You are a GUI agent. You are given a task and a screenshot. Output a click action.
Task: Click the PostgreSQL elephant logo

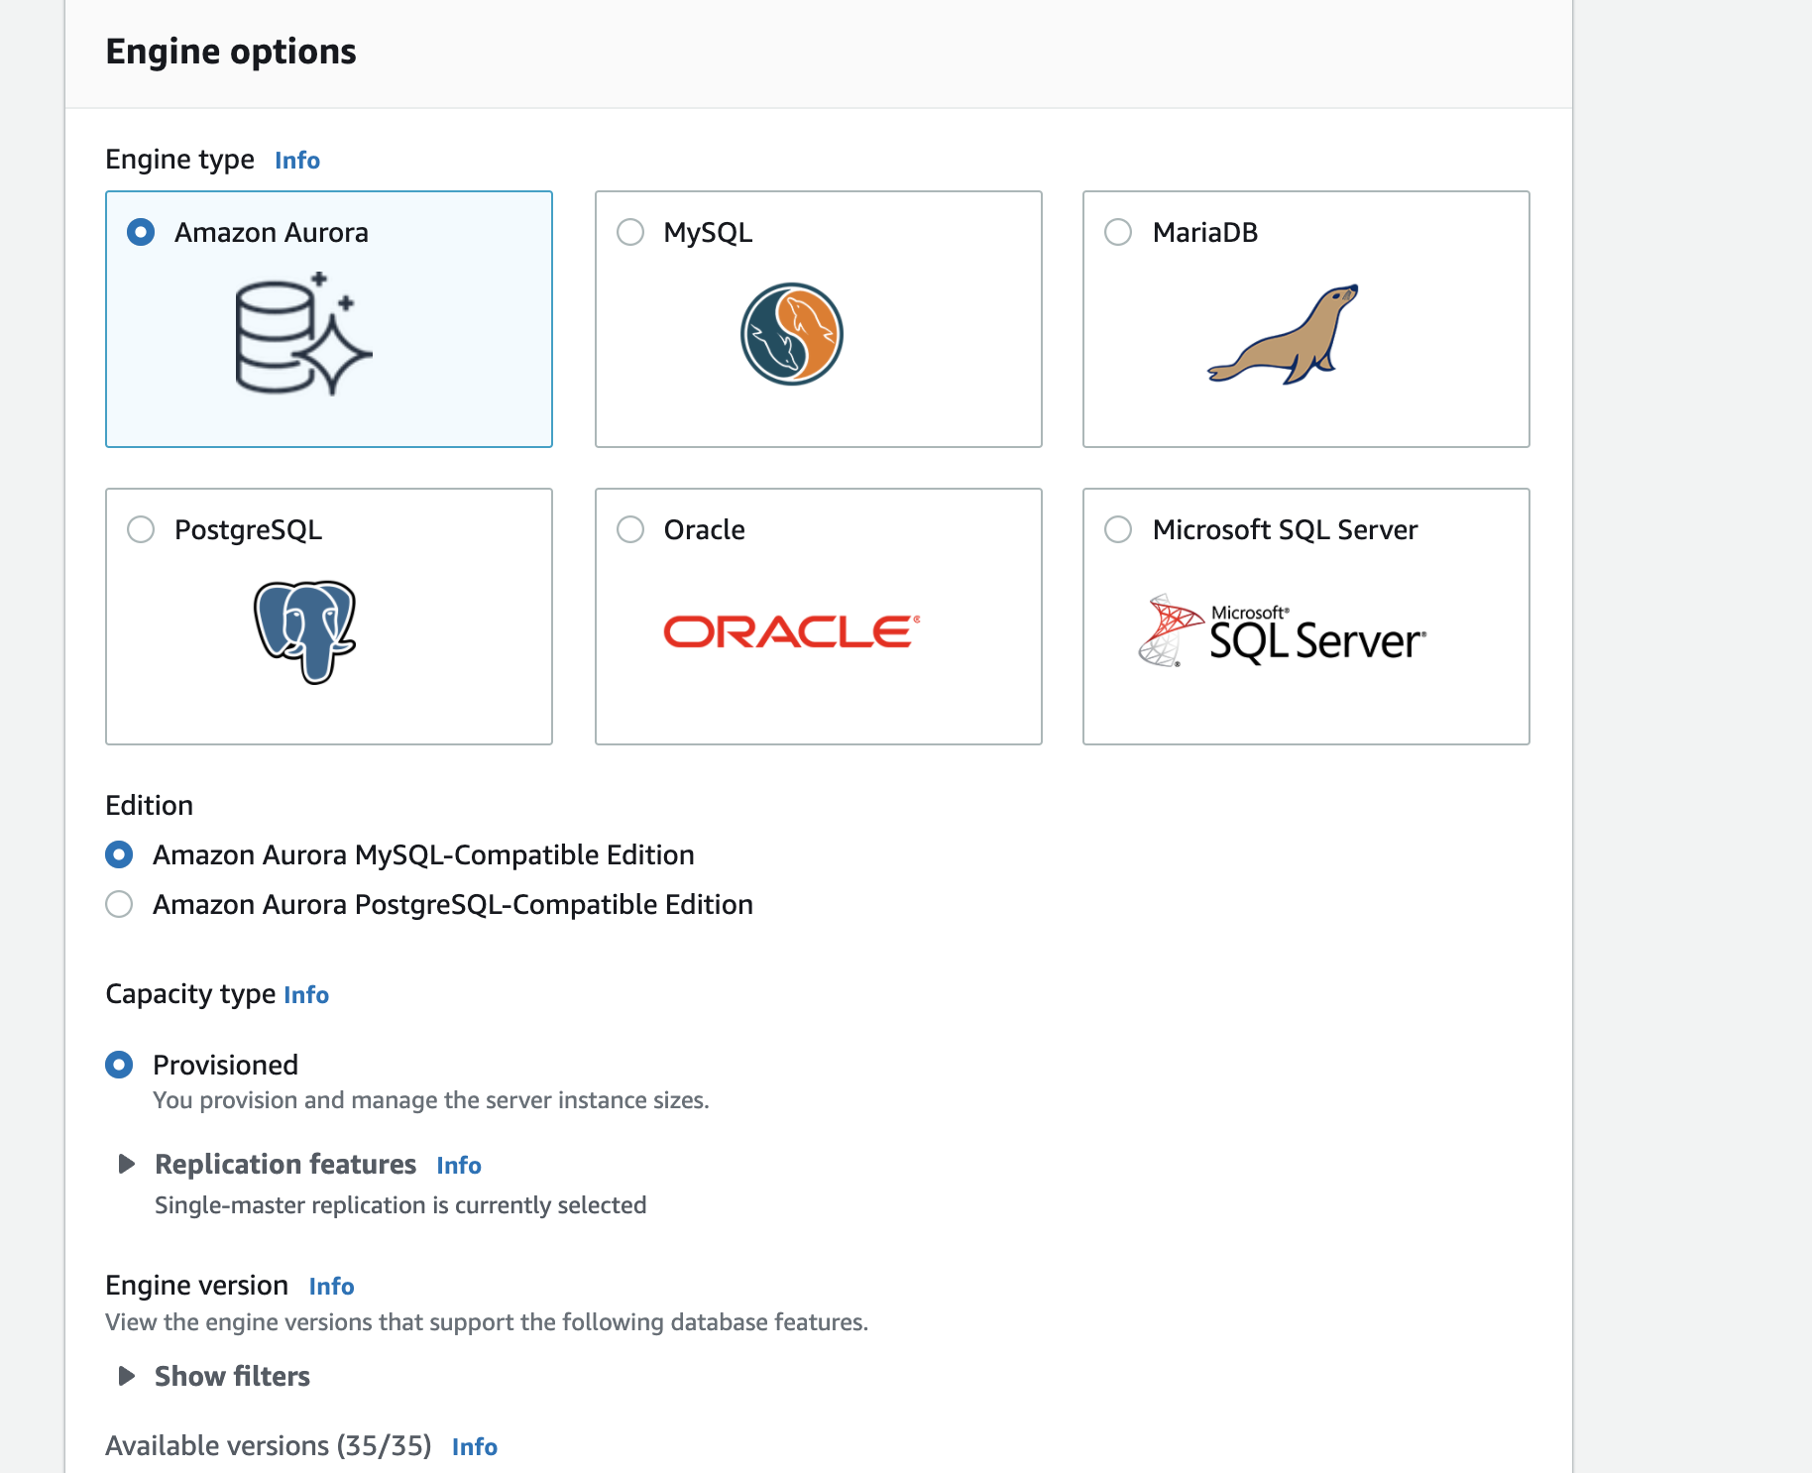click(305, 632)
